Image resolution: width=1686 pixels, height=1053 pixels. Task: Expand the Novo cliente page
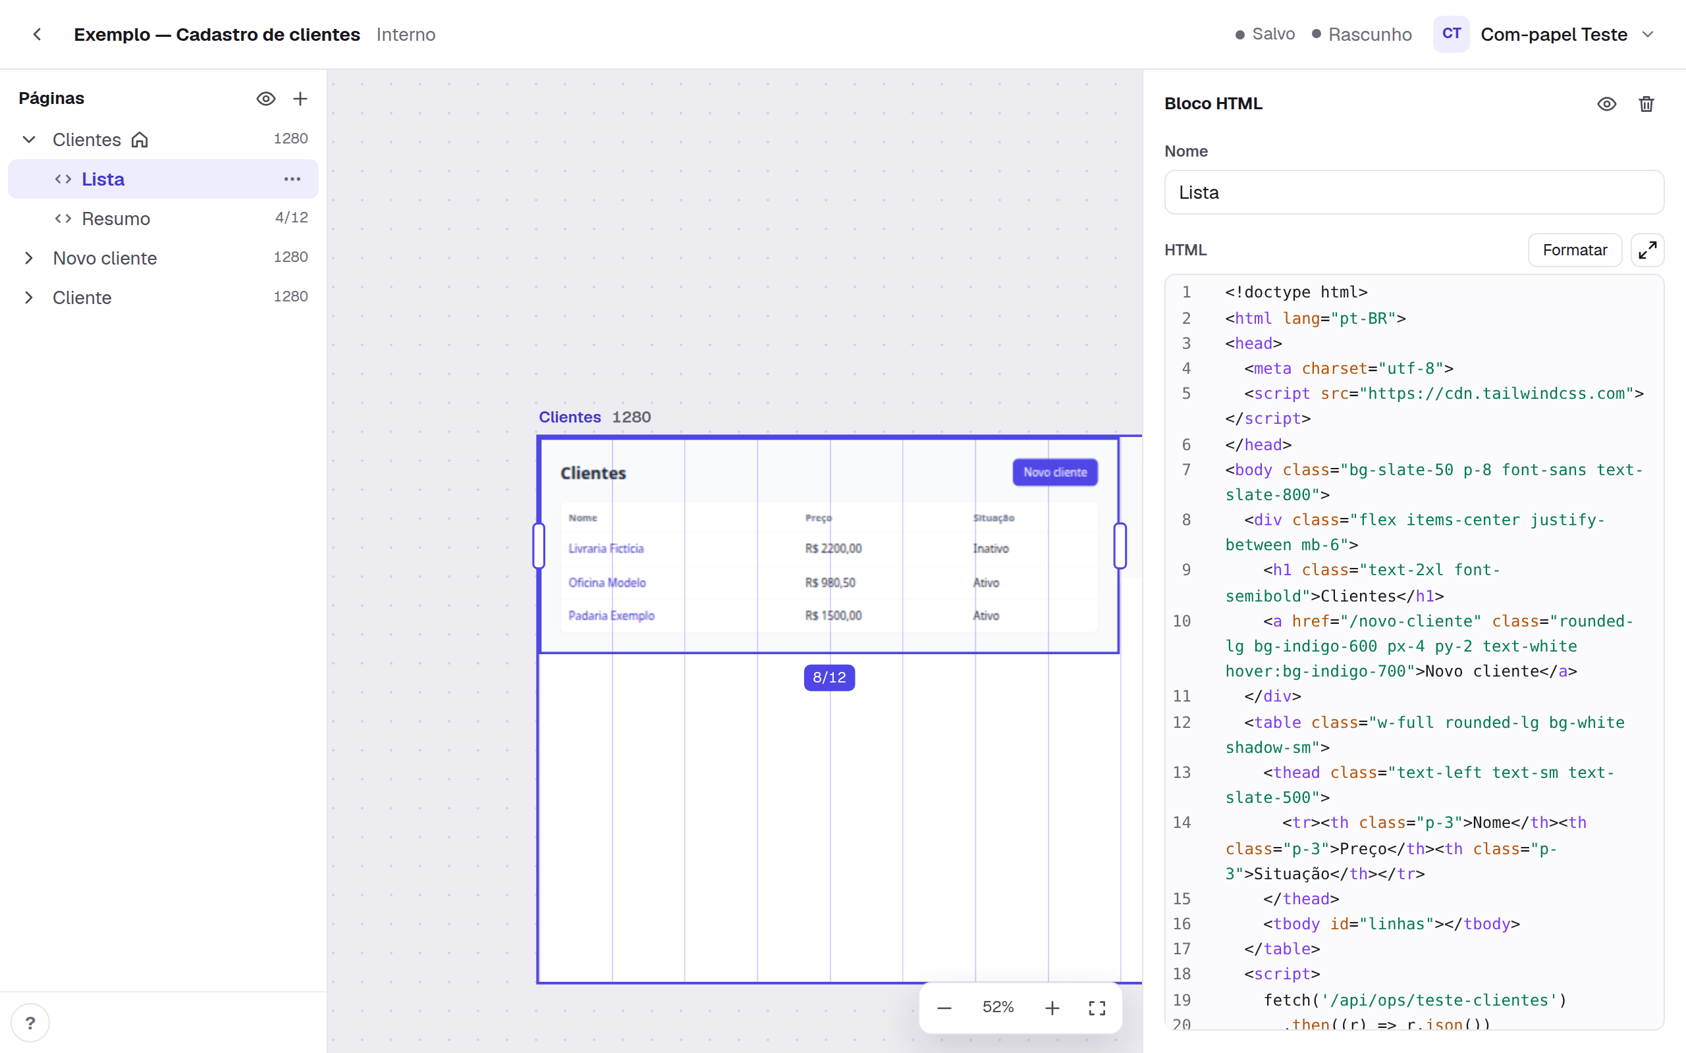click(28, 258)
